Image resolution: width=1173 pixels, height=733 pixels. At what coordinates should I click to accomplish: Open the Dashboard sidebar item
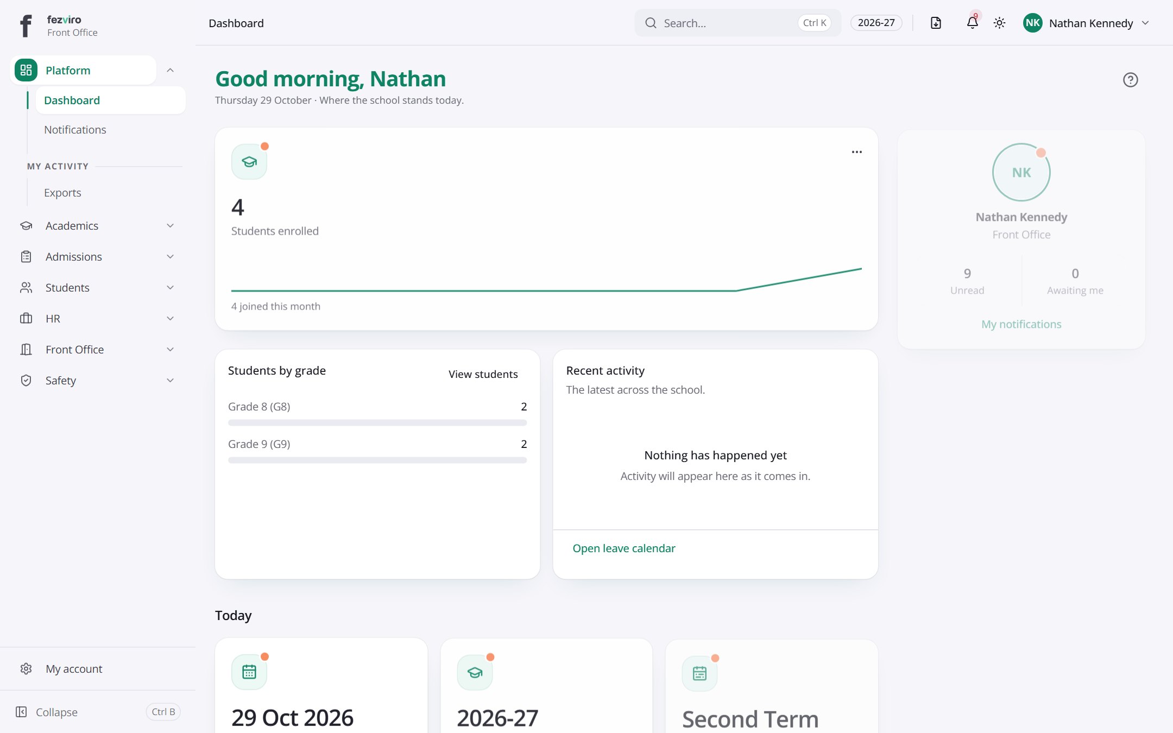tap(110, 100)
